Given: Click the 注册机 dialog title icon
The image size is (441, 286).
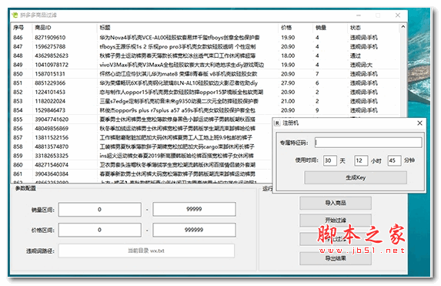Looking at the screenshot, I should (x=277, y=123).
